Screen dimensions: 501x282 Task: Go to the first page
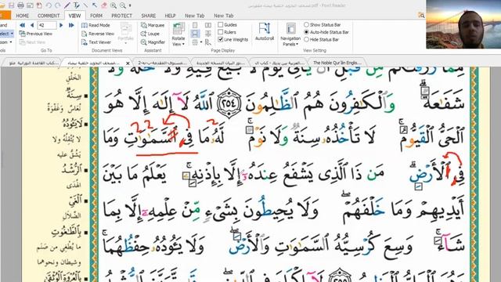coord(22,25)
